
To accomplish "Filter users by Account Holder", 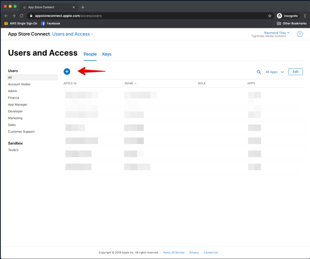I will (19, 84).
